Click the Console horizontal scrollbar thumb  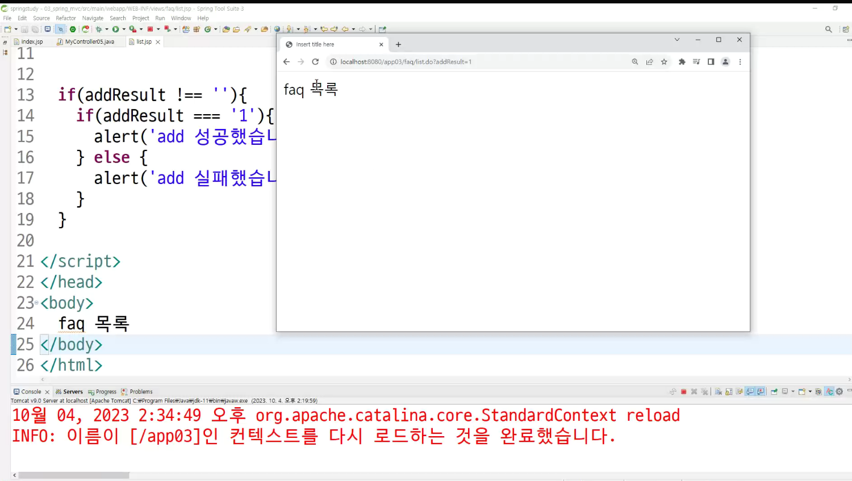click(74, 475)
